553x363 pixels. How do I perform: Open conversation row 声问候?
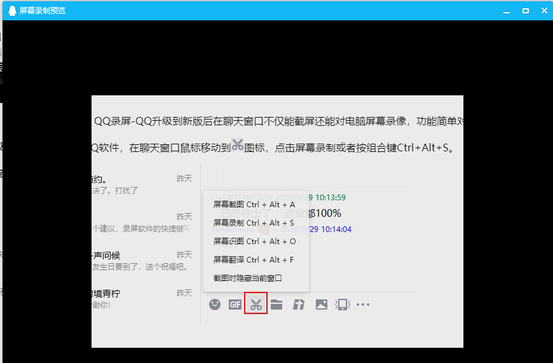click(x=142, y=261)
